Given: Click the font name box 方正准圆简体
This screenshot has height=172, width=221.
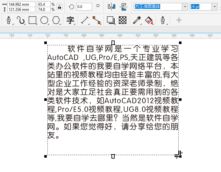Looking at the screenshot, I should (158, 7).
